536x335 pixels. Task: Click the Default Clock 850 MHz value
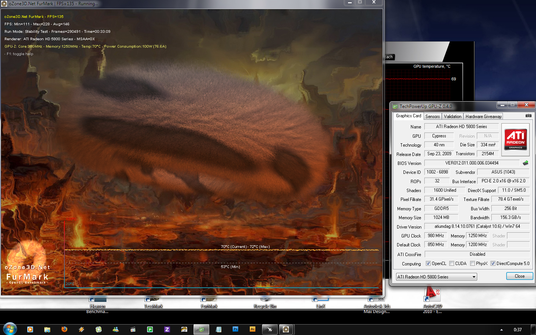[435, 245]
